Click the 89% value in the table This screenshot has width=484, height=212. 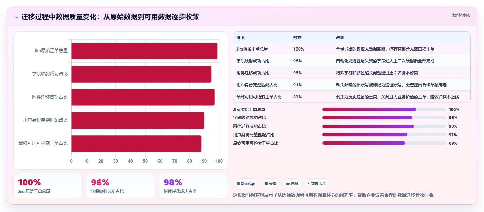(x=298, y=97)
